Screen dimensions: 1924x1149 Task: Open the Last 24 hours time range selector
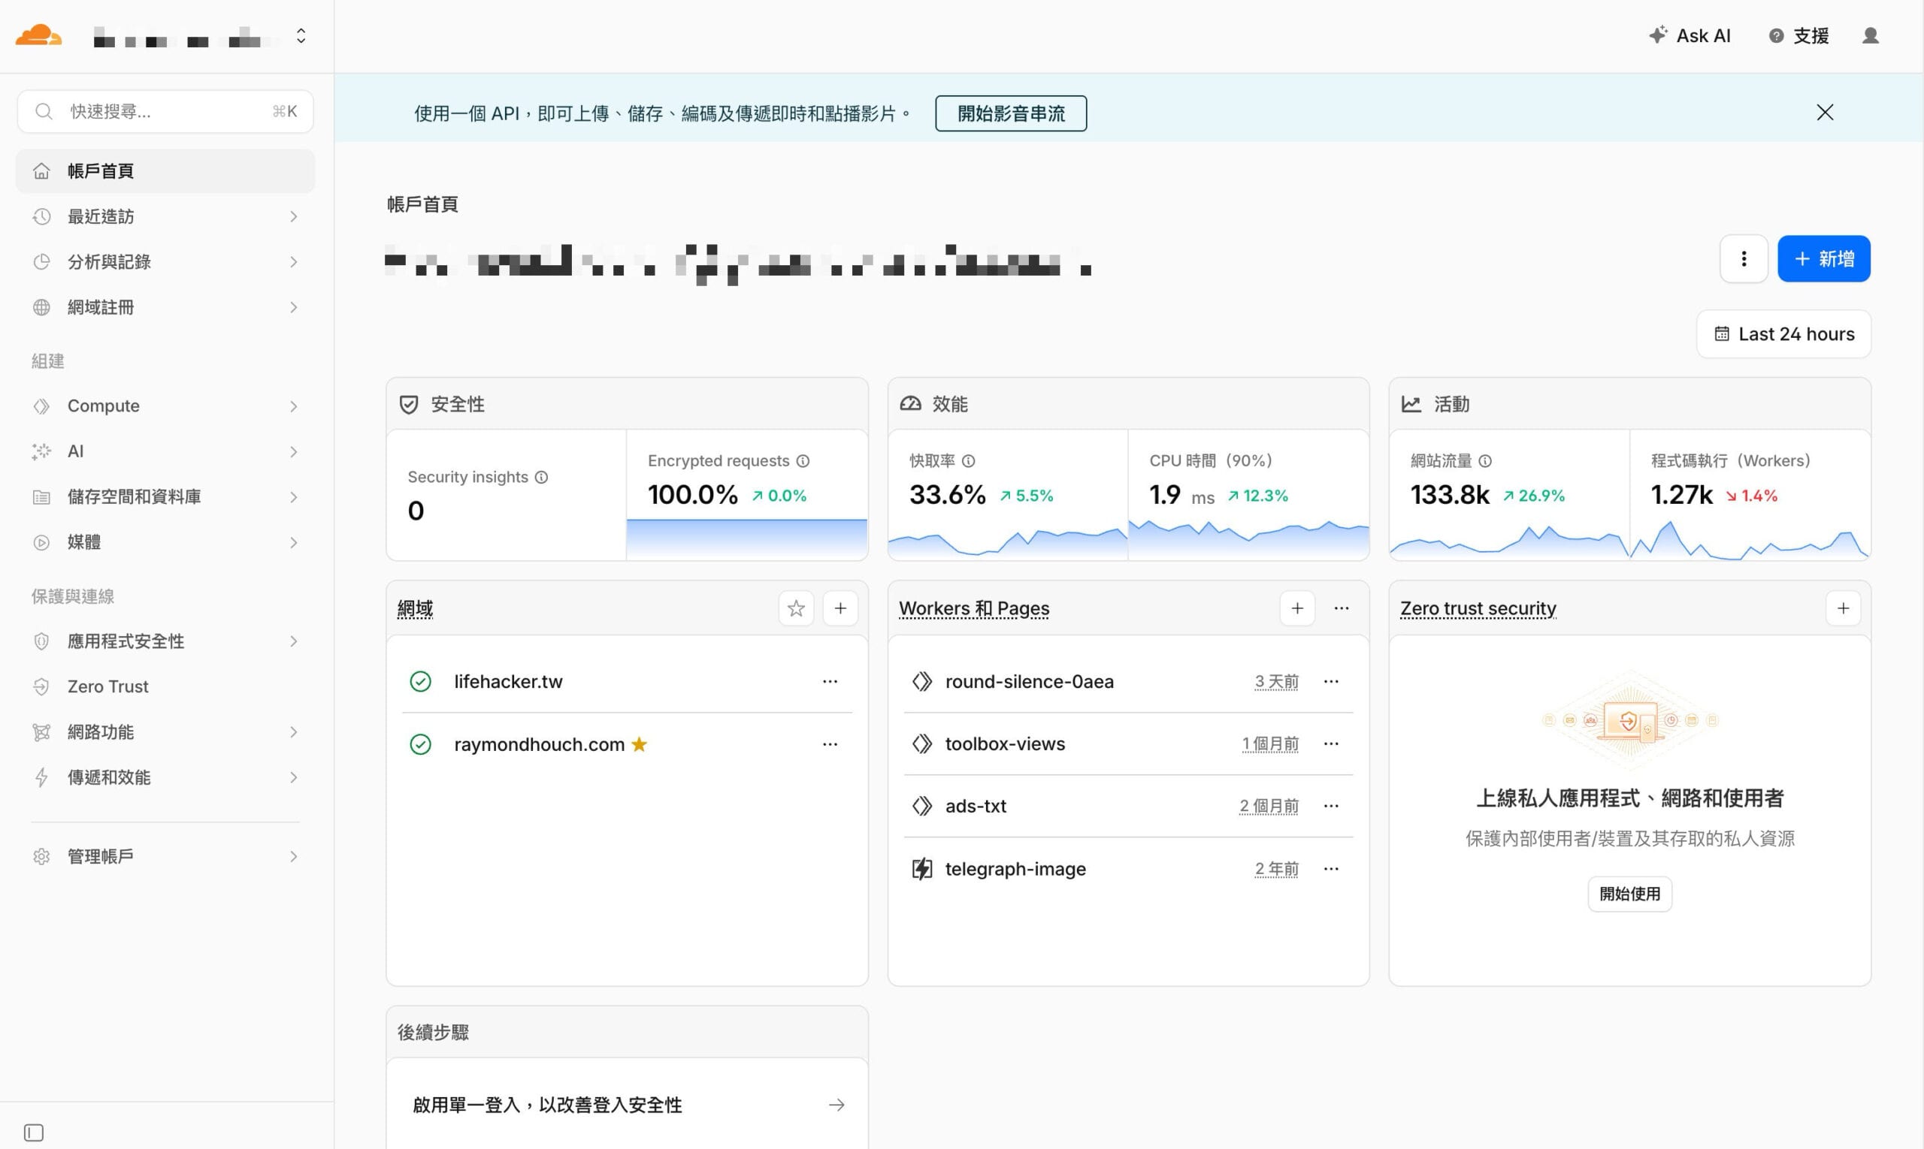1783,333
